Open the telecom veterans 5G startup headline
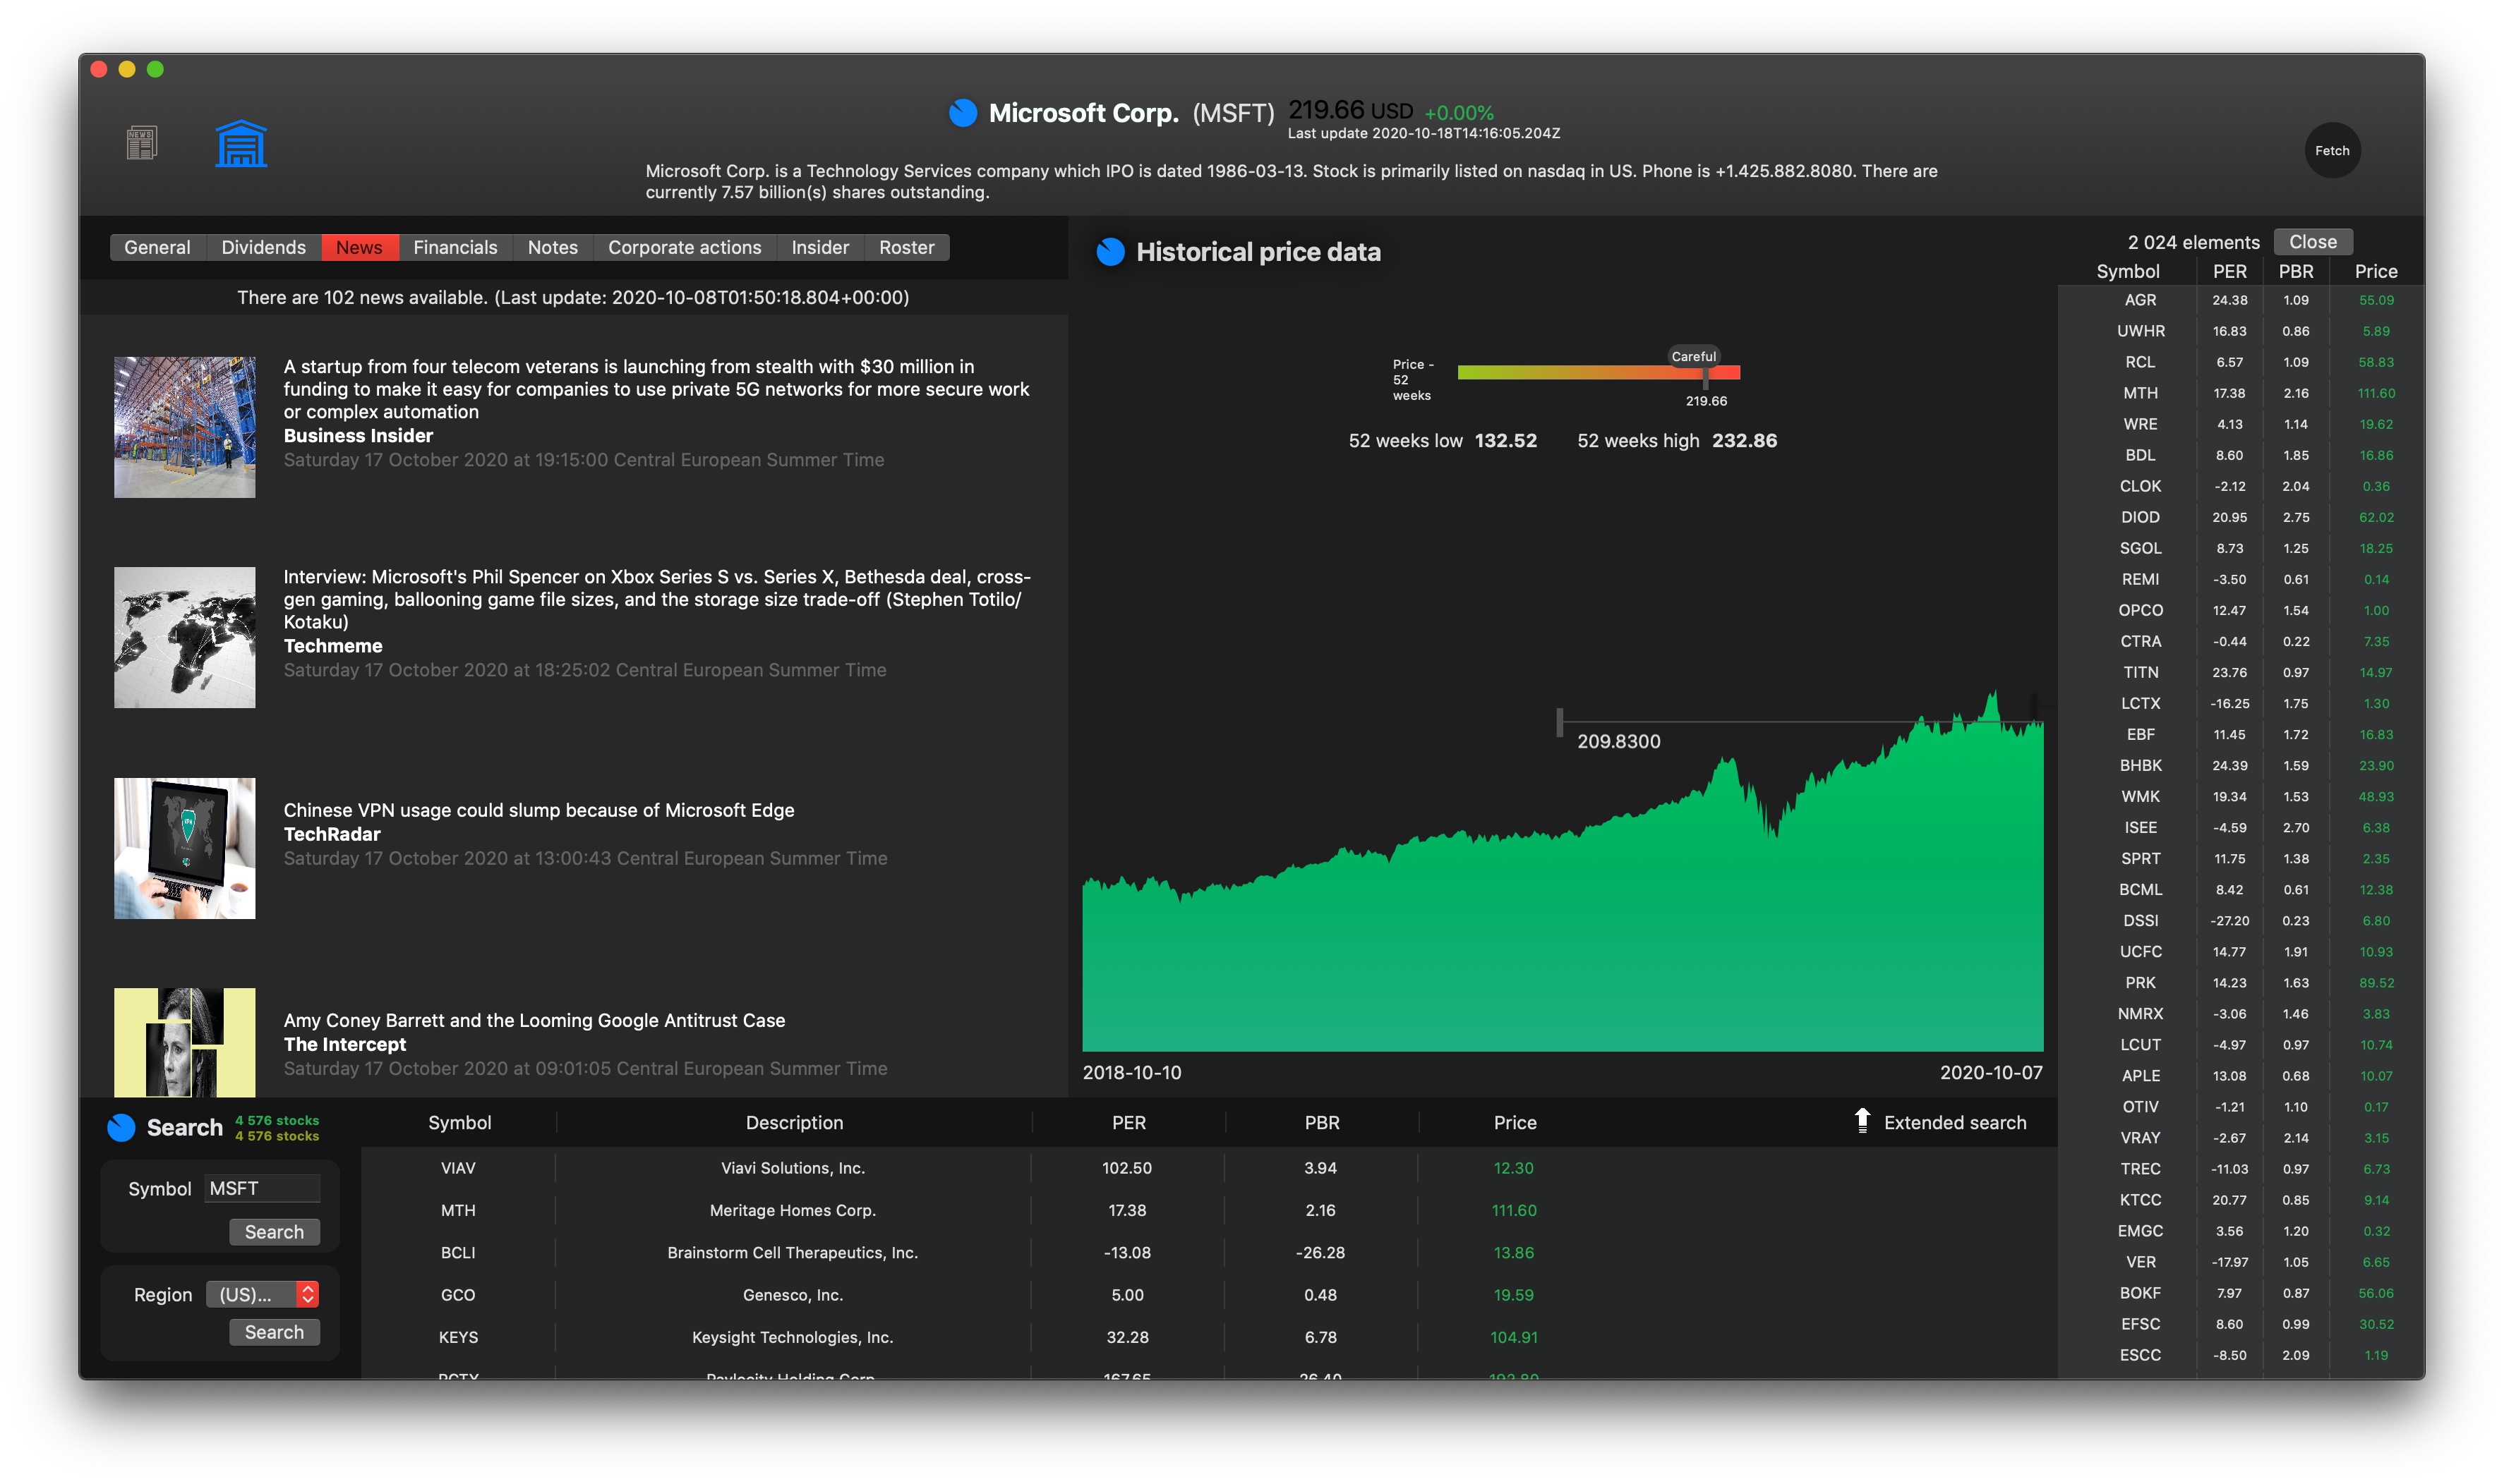The image size is (2504, 1484). (656, 389)
